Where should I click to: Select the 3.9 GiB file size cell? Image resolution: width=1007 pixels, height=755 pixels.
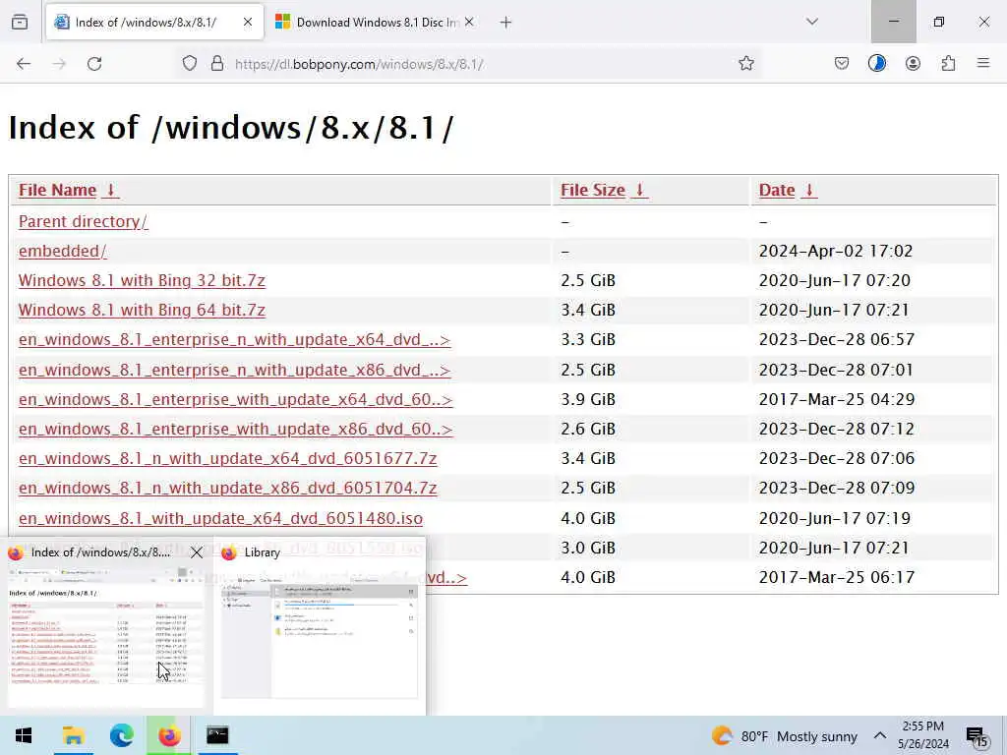(x=588, y=400)
